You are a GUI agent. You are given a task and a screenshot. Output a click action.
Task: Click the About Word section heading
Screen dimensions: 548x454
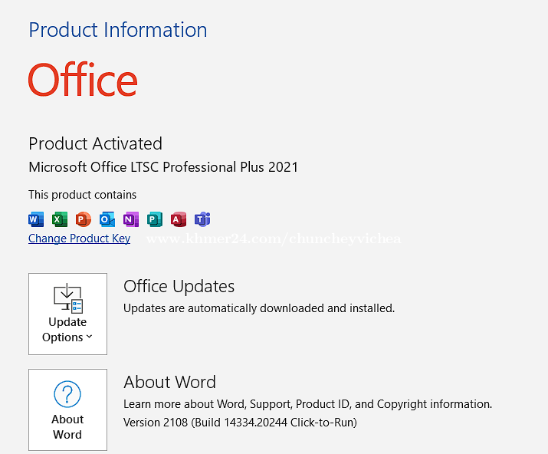pos(169,382)
